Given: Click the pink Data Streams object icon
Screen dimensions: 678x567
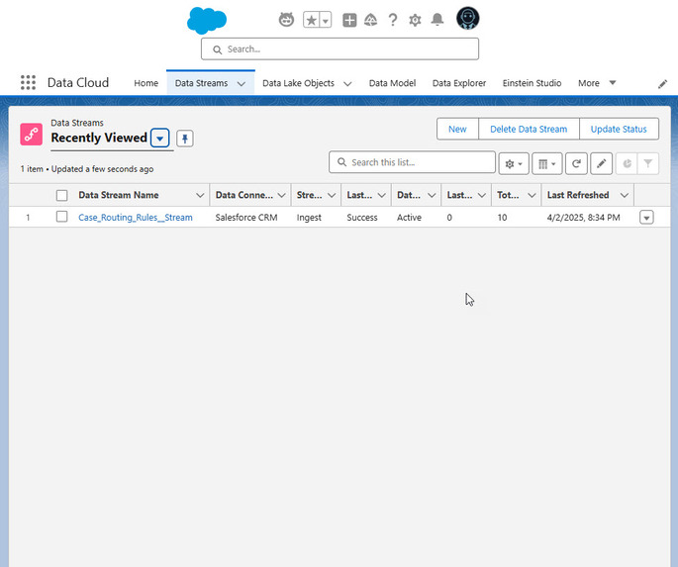Looking at the screenshot, I should click(x=31, y=134).
